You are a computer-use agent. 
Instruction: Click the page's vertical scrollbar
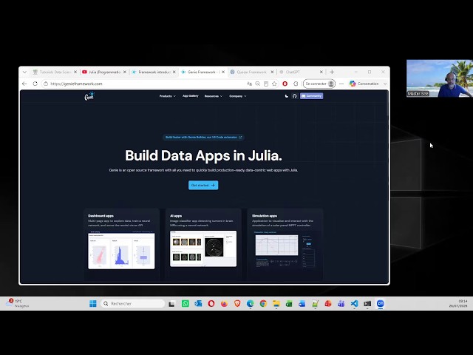(x=387, y=104)
